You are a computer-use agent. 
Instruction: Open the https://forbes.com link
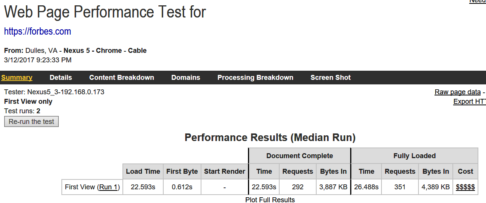[x=37, y=32]
